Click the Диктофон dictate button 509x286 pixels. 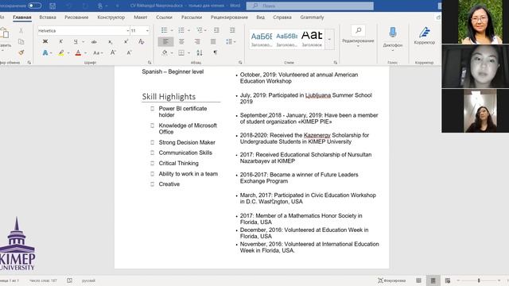(392, 38)
